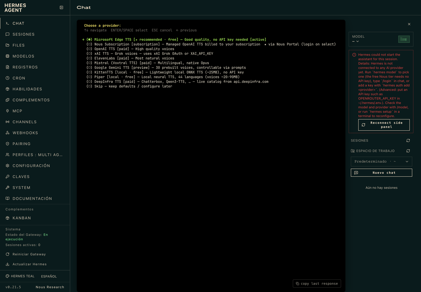Image resolution: width=421 pixels, height=292 pixels.
Task: Click the Nuevo chat plus icon
Action: point(356,173)
